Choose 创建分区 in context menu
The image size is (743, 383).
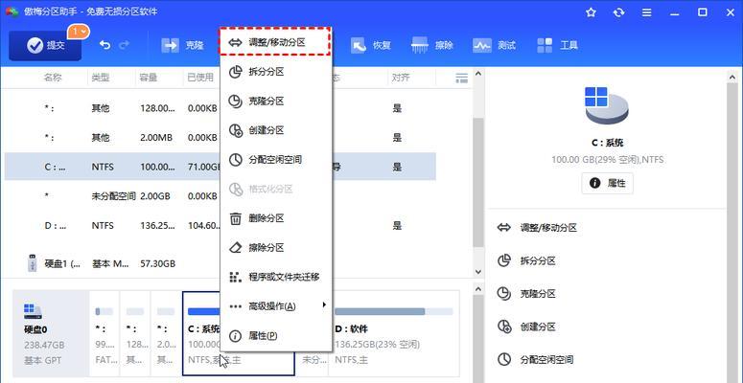(x=276, y=130)
